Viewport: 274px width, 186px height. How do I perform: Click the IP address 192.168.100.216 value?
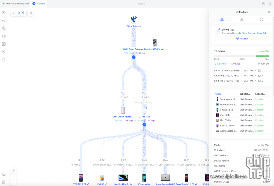(261, 150)
